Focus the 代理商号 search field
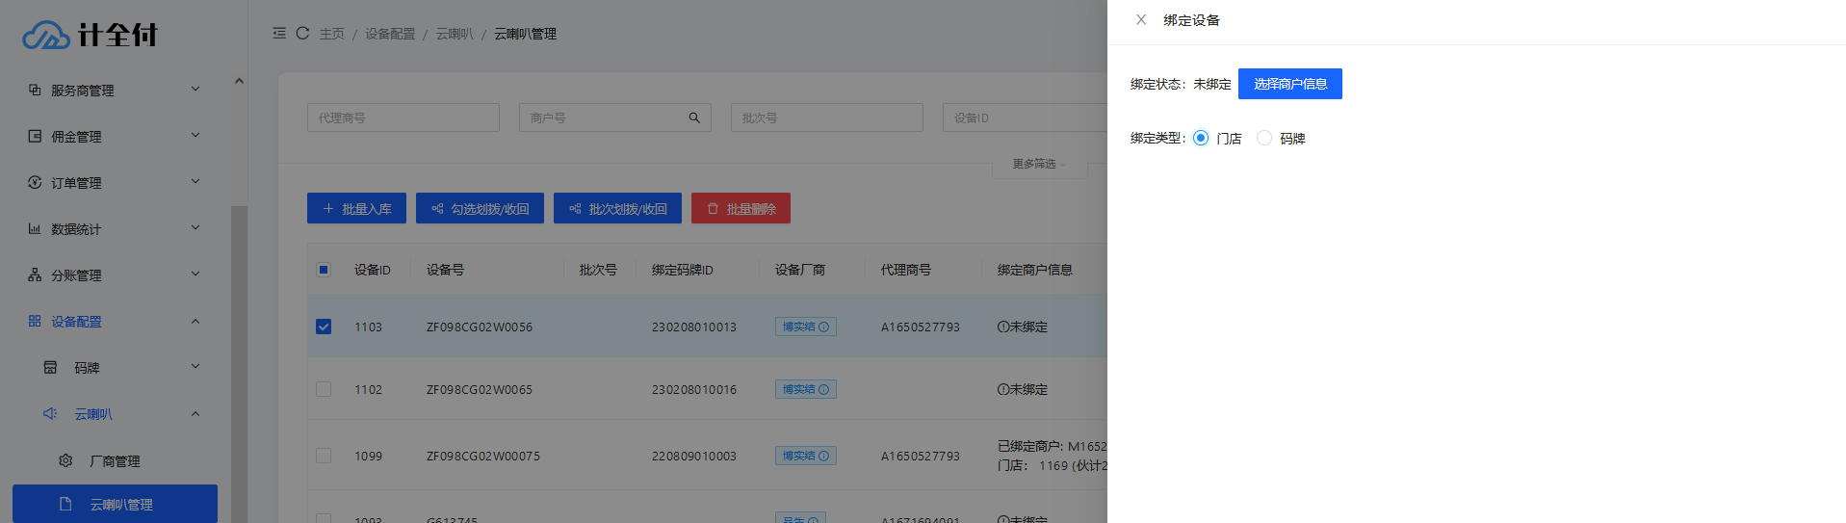Screen dimensions: 1846x523 [x=403, y=118]
